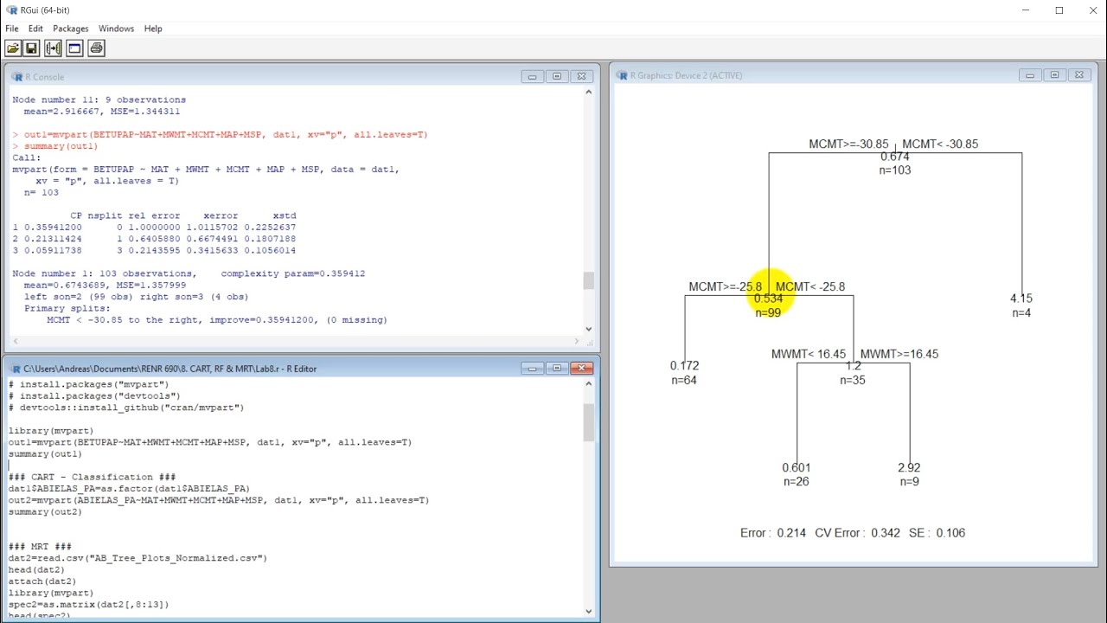Image resolution: width=1107 pixels, height=623 pixels.
Task: Click the R Console window title icon
Action: (x=17, y=77)
